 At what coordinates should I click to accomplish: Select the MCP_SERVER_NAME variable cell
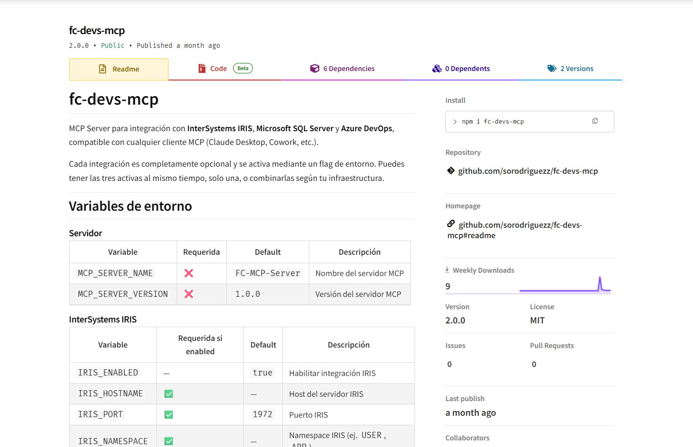click(x=123, y=273)
